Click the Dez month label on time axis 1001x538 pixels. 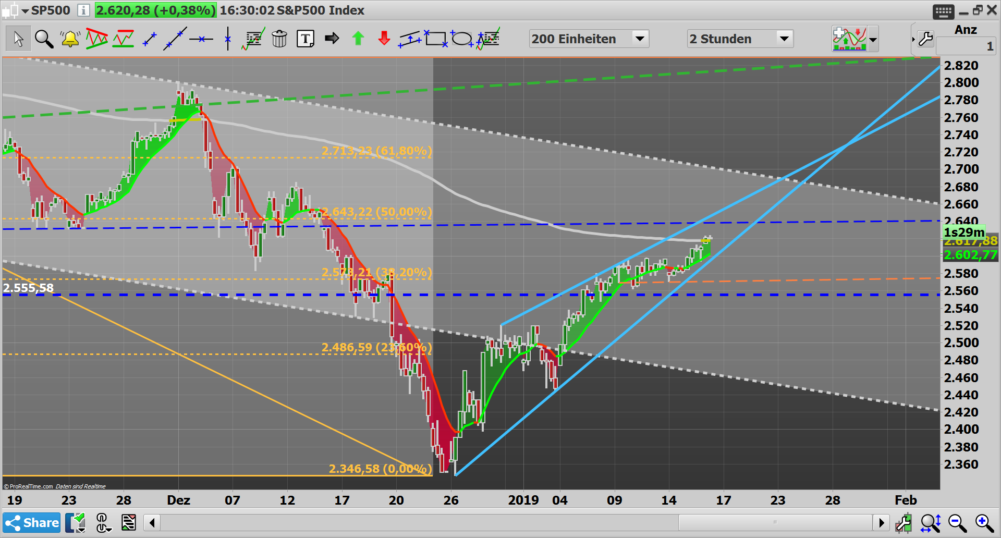(x=178, y=500)
